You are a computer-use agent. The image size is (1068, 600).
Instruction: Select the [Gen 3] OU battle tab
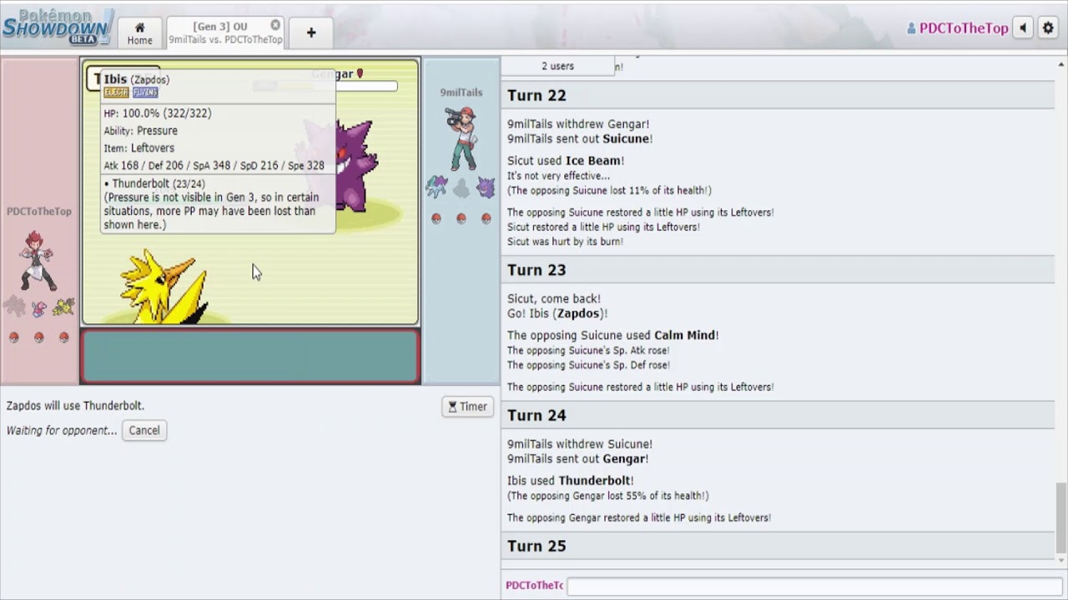[x=226, y=33]
